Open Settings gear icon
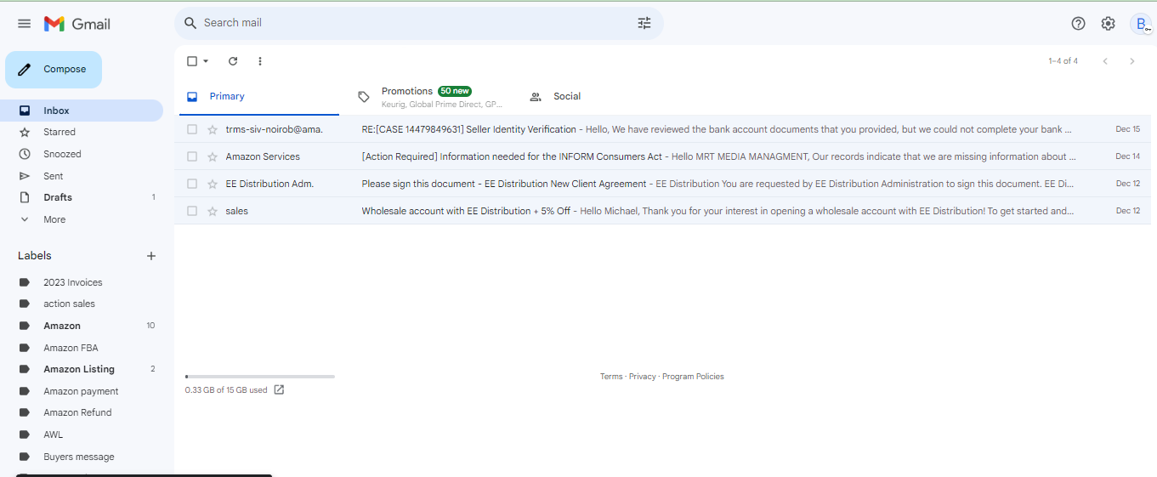This screenshot has width=1157, height=477. [x=1108, y=24]
